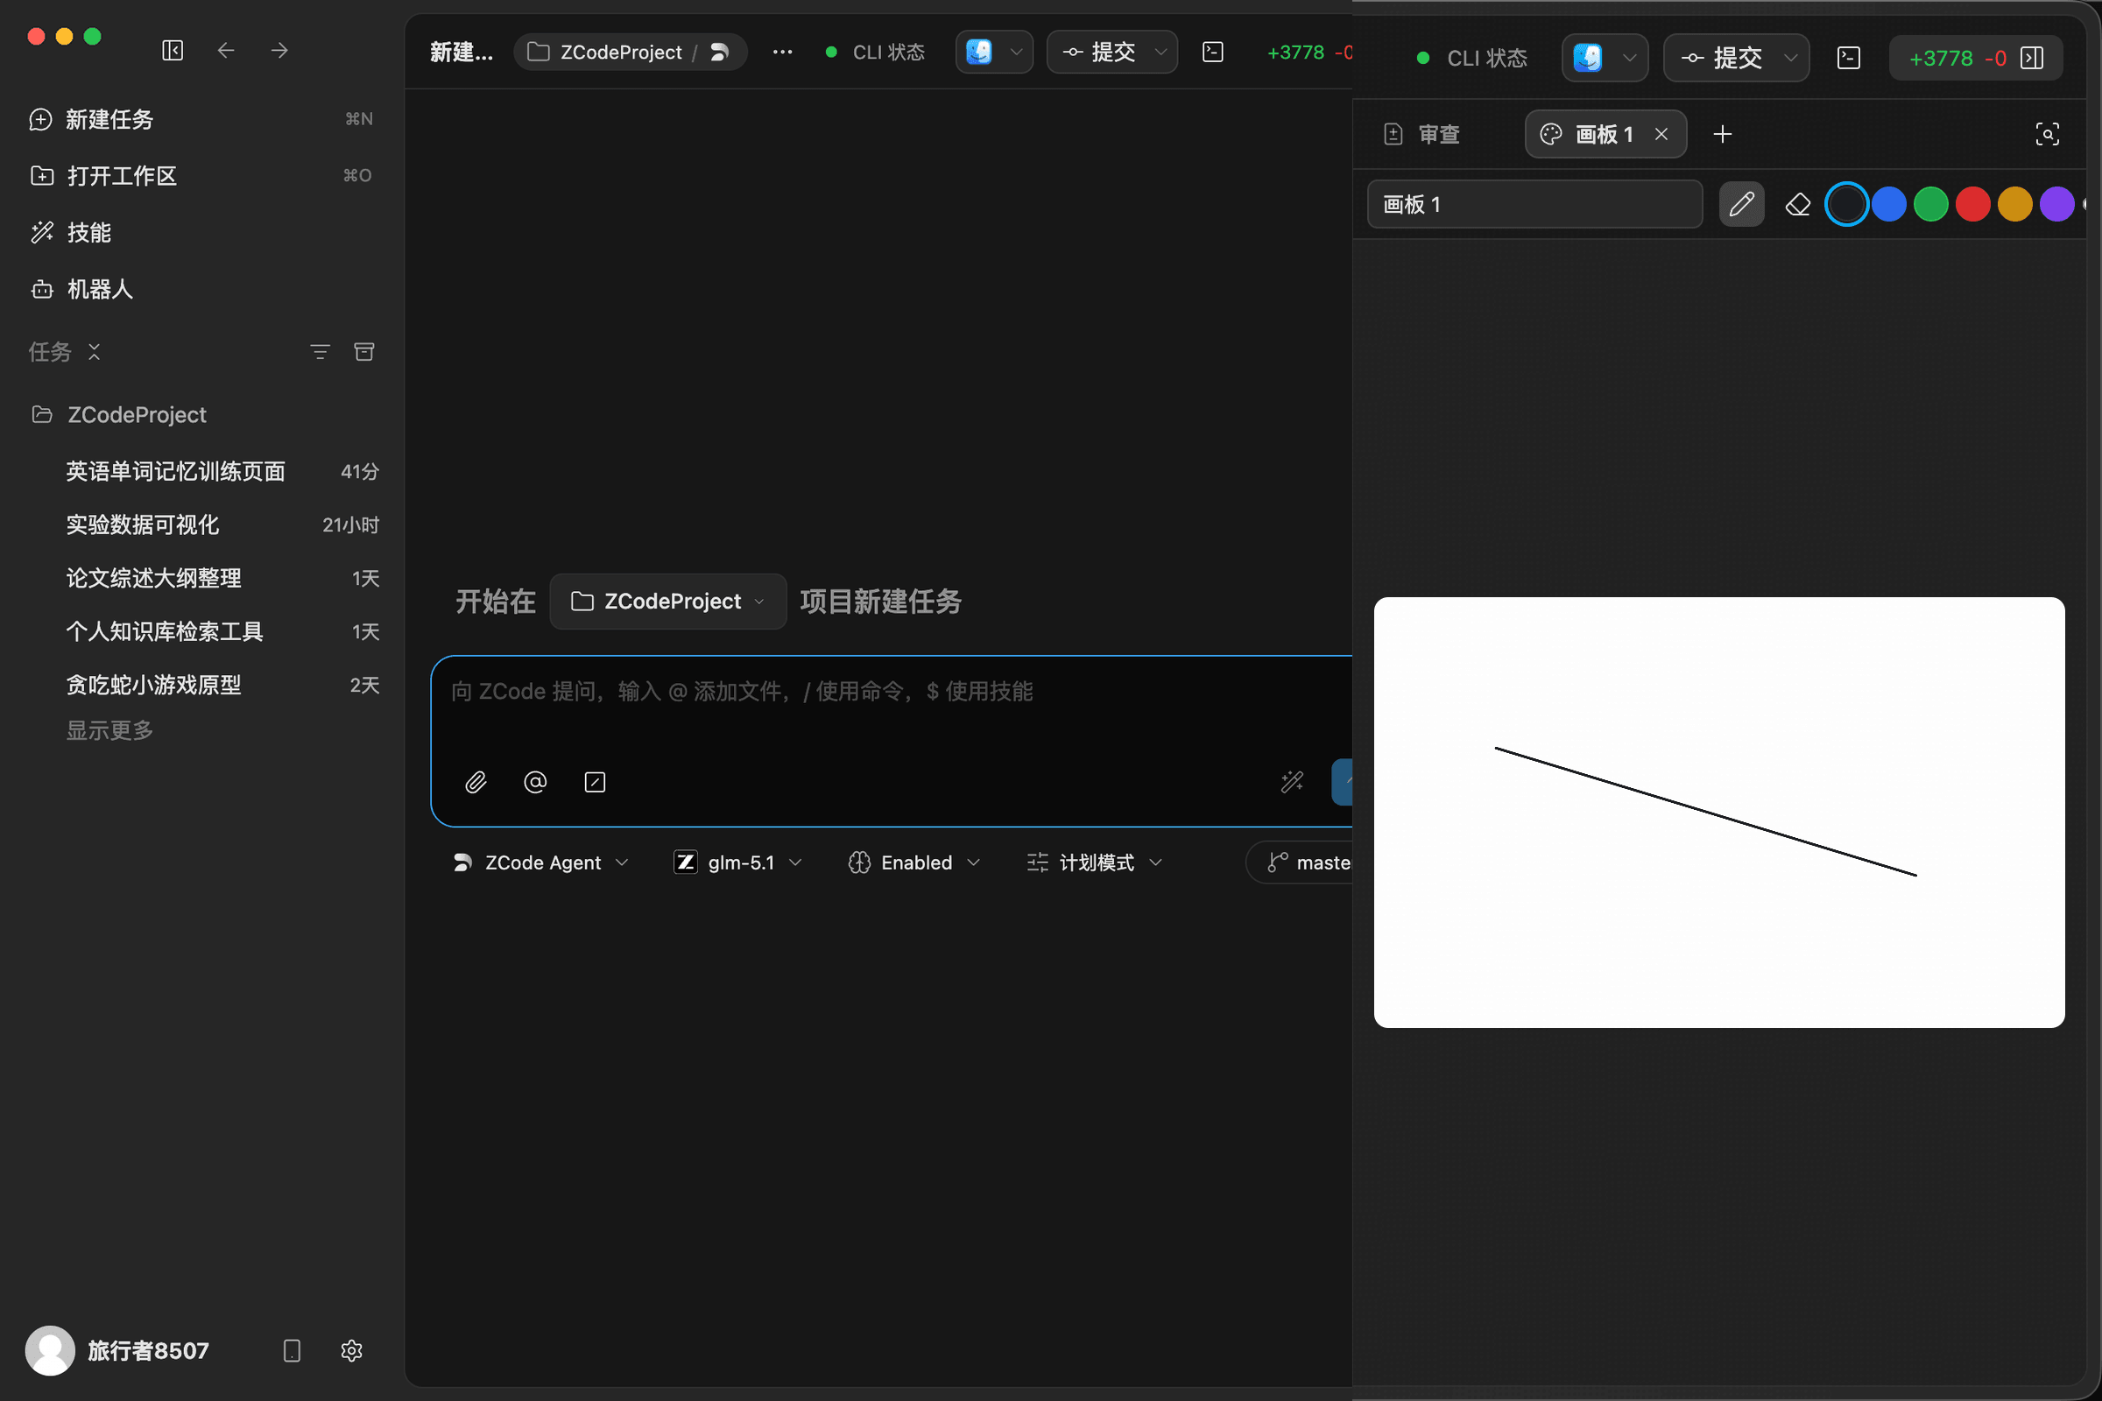Image resolution: width=2102 pixels, height=1401 pixels.
Task: Click the paperclip attach file icon
Action: [476, 782]
